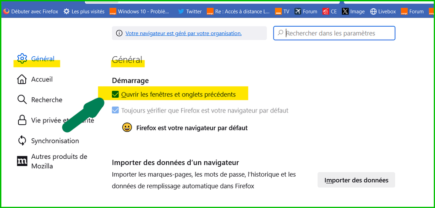Uncheck 'Ouvrir les fenêtres et onglets précédents'
The width and height of the screenshot is (435, 208).
coord(115,94)
